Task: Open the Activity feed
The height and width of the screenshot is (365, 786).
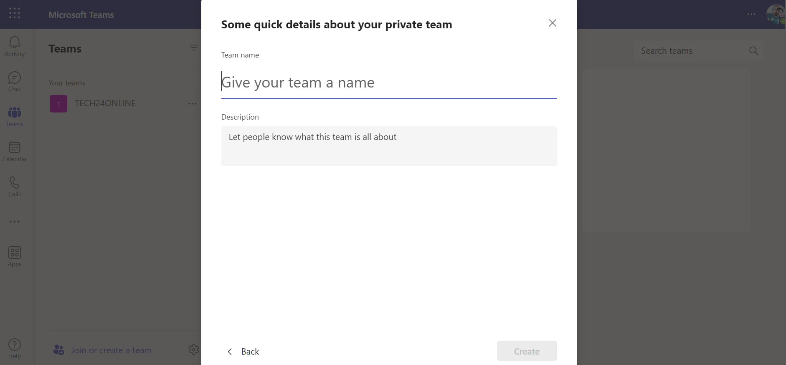Action: tap(14, 46)
